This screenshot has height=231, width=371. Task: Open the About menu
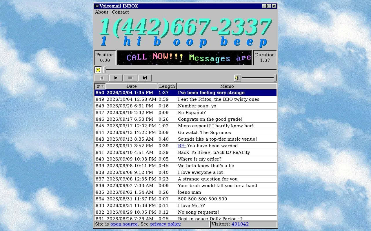pyautogui.click(x=102, y=12)
